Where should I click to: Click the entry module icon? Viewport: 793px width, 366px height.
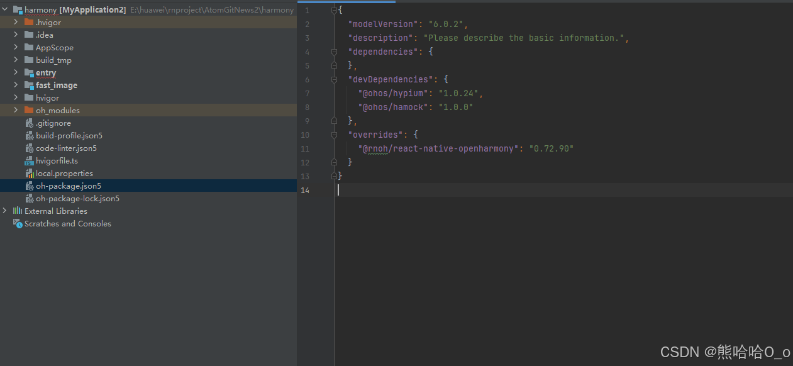tap(29, 72)
